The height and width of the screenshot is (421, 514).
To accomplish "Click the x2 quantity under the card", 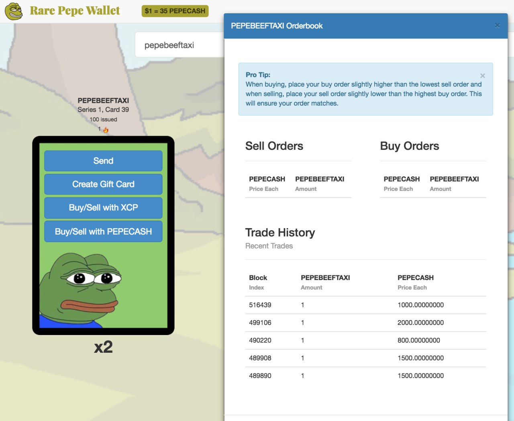I will pyautogui.click(x=103, y=347).
